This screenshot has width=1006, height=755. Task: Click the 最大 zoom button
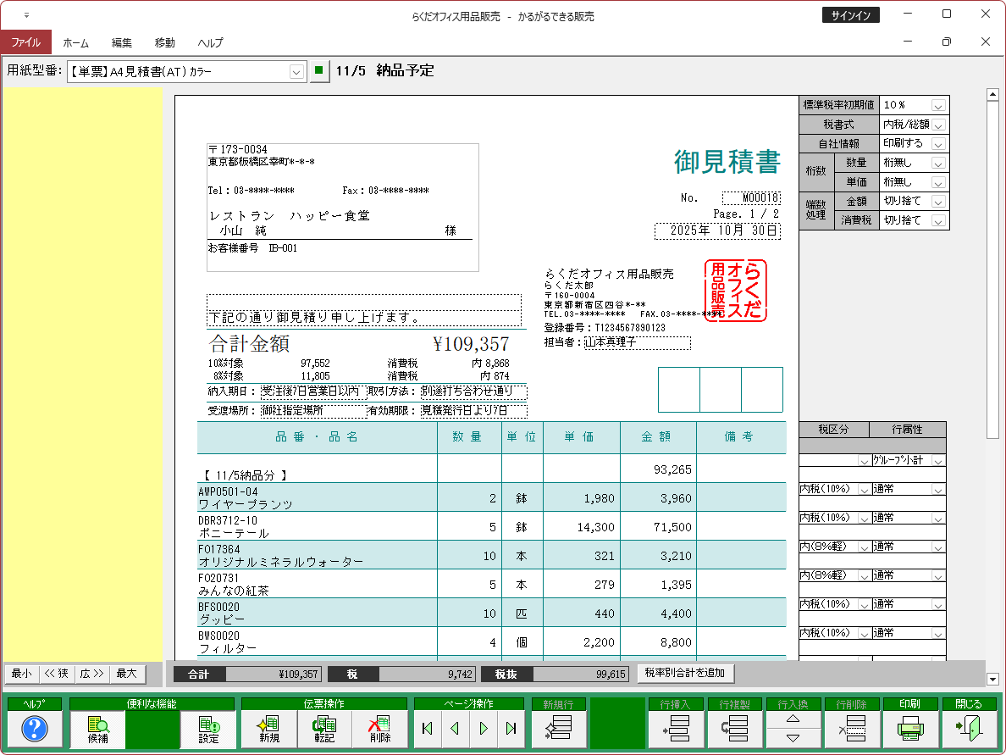click(x=126, y=674)
